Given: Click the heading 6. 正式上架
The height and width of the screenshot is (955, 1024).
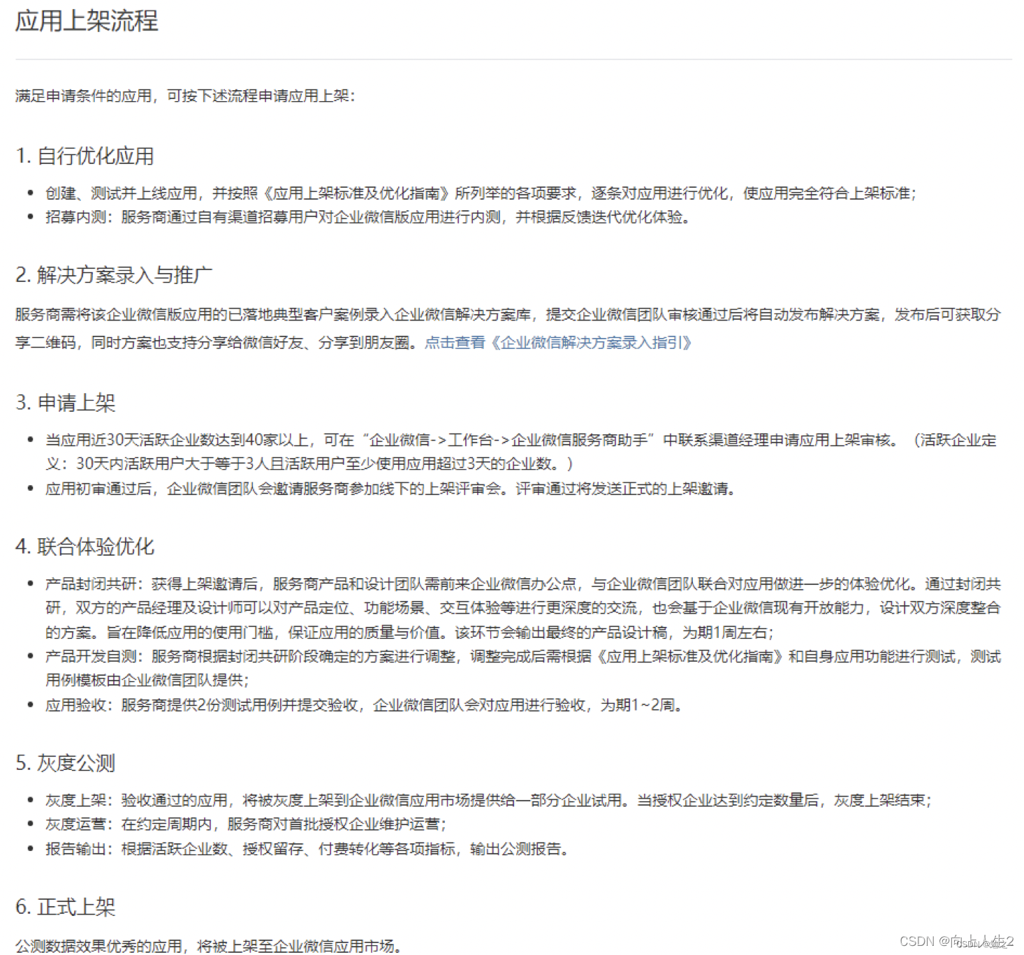Looking at the screenshot, I should pyautogui.click(x=65, y=907).
